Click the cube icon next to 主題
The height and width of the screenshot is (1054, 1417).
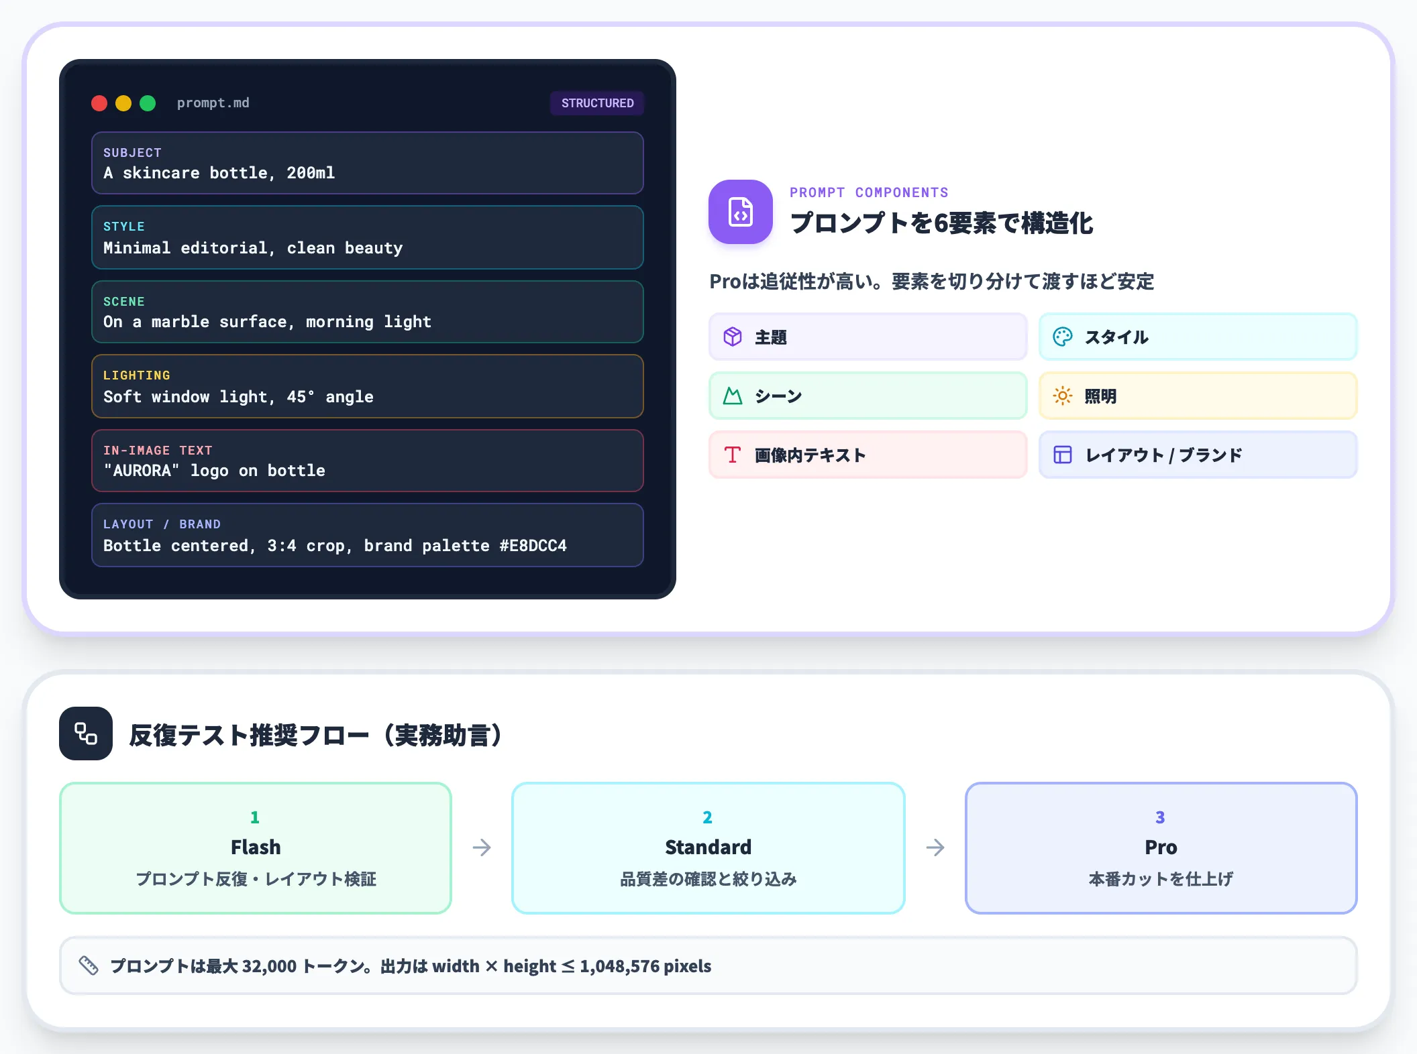[733, 337]
